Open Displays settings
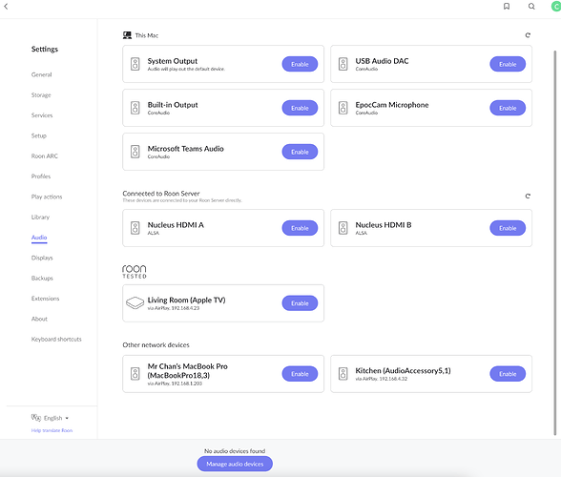561x477 pixels. tap(42, 258)
